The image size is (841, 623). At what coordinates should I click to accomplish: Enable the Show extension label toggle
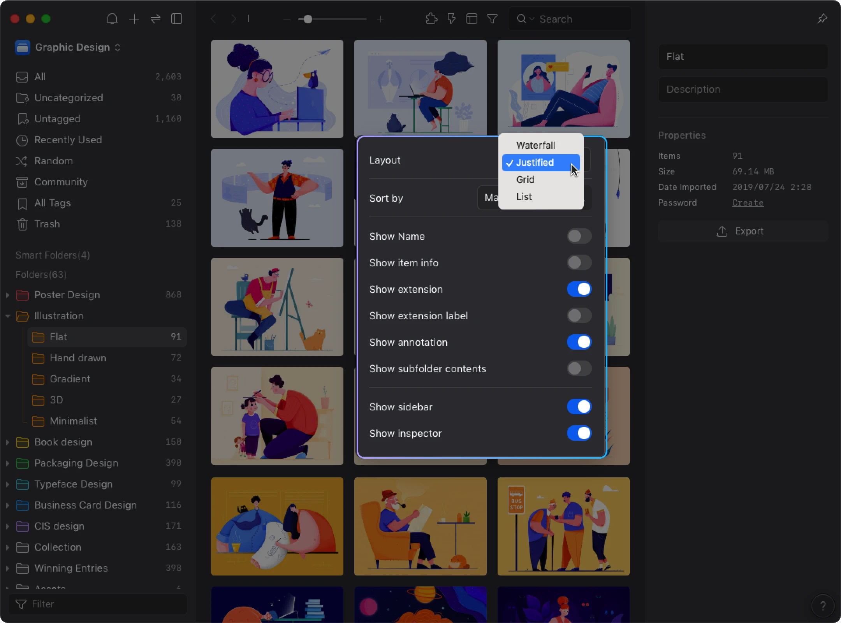tap(579, 315)
